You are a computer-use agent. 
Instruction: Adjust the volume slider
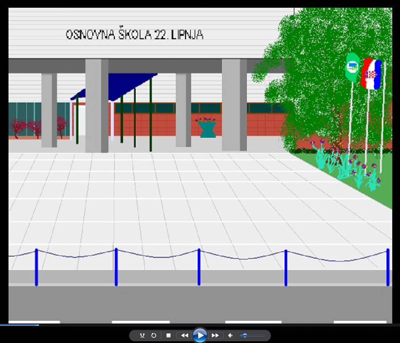pos(252,336)
